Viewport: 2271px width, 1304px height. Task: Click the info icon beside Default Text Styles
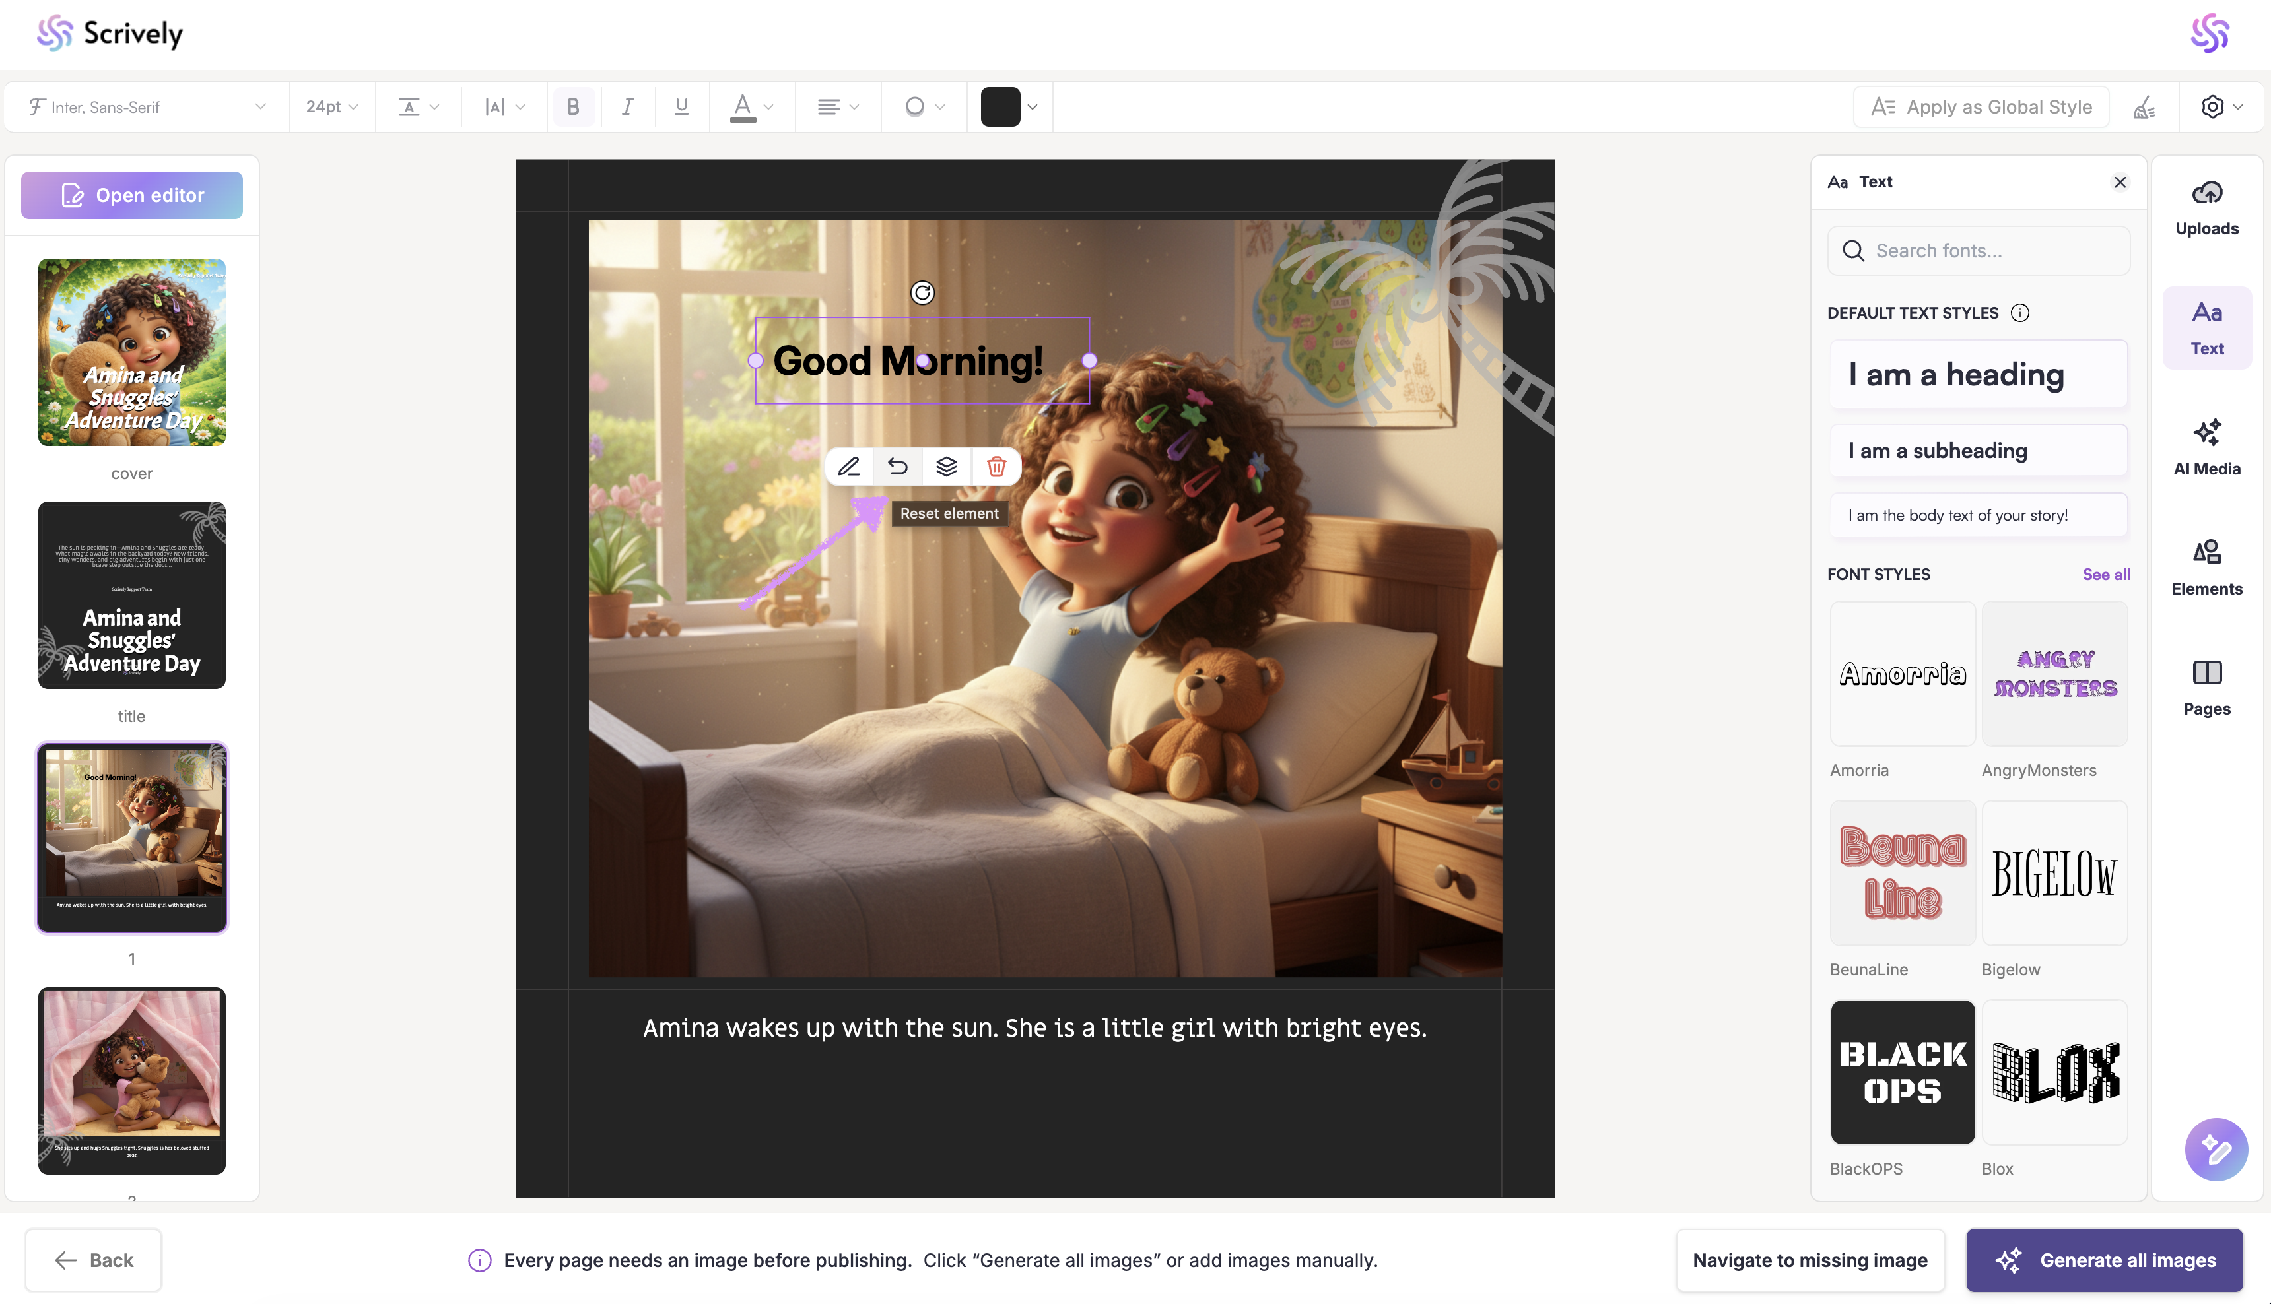2019,313
